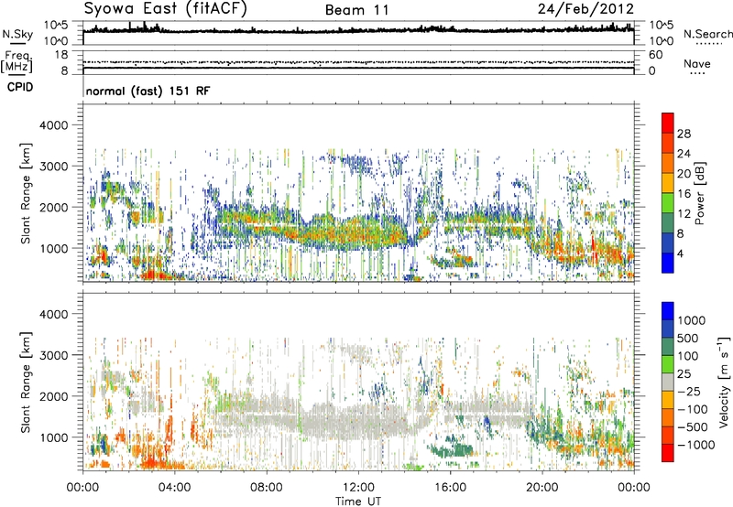
Task: Click the 'N.Sky' legend label
Action: (x=17, y=34)
